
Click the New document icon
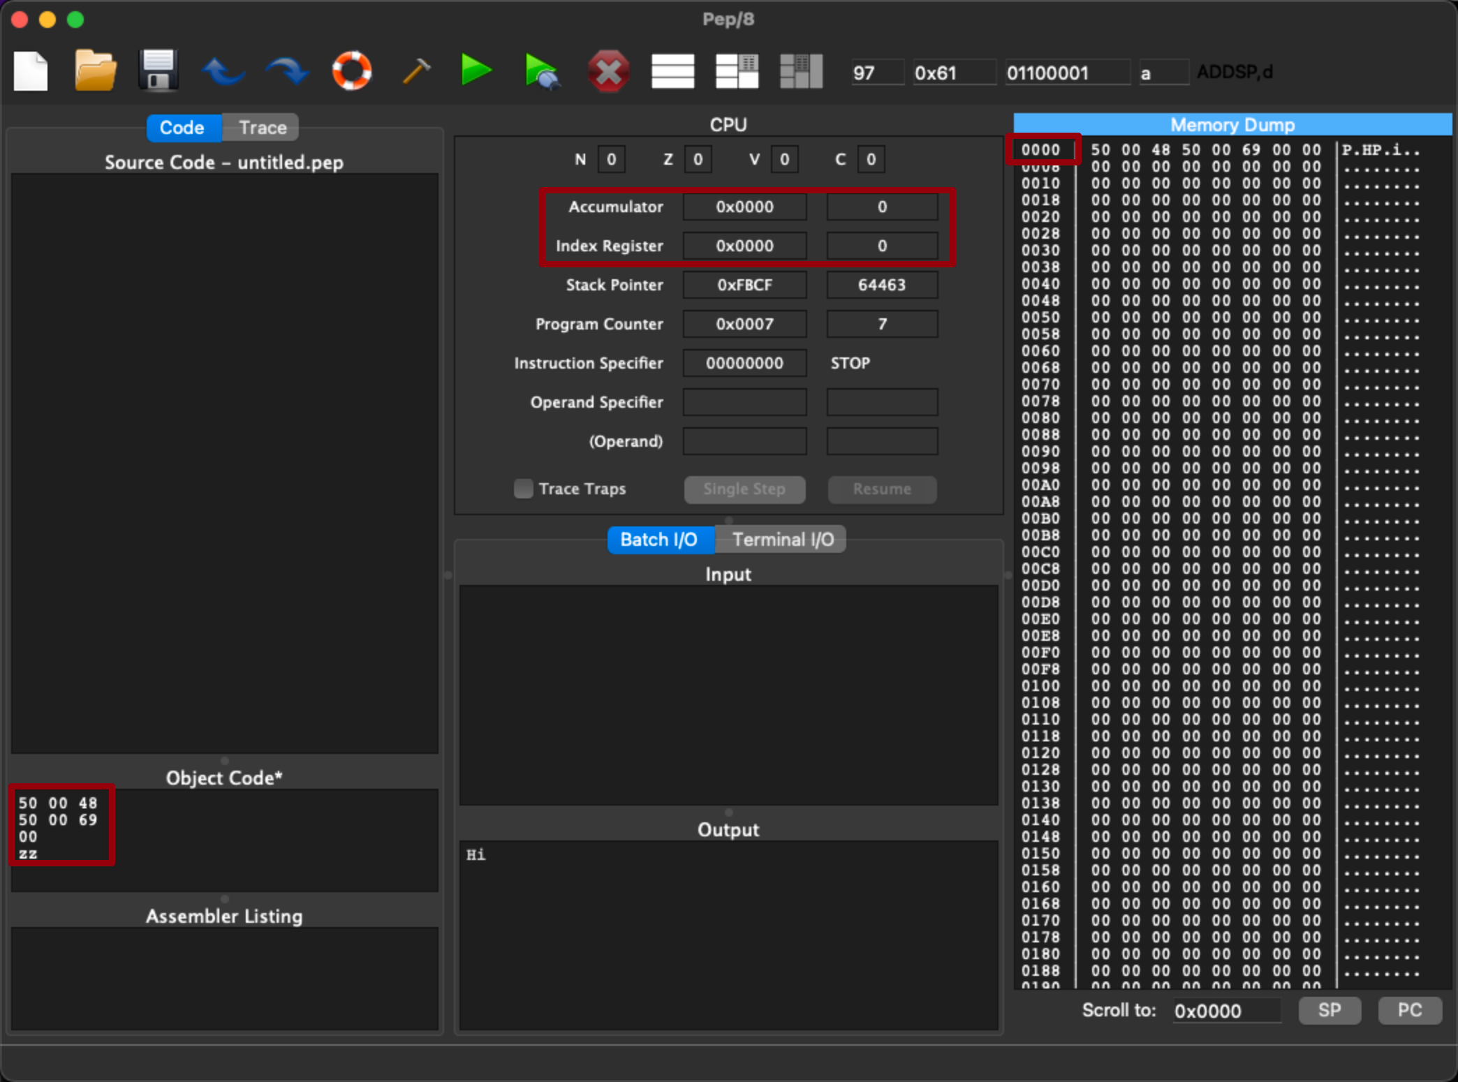[31, 71]
